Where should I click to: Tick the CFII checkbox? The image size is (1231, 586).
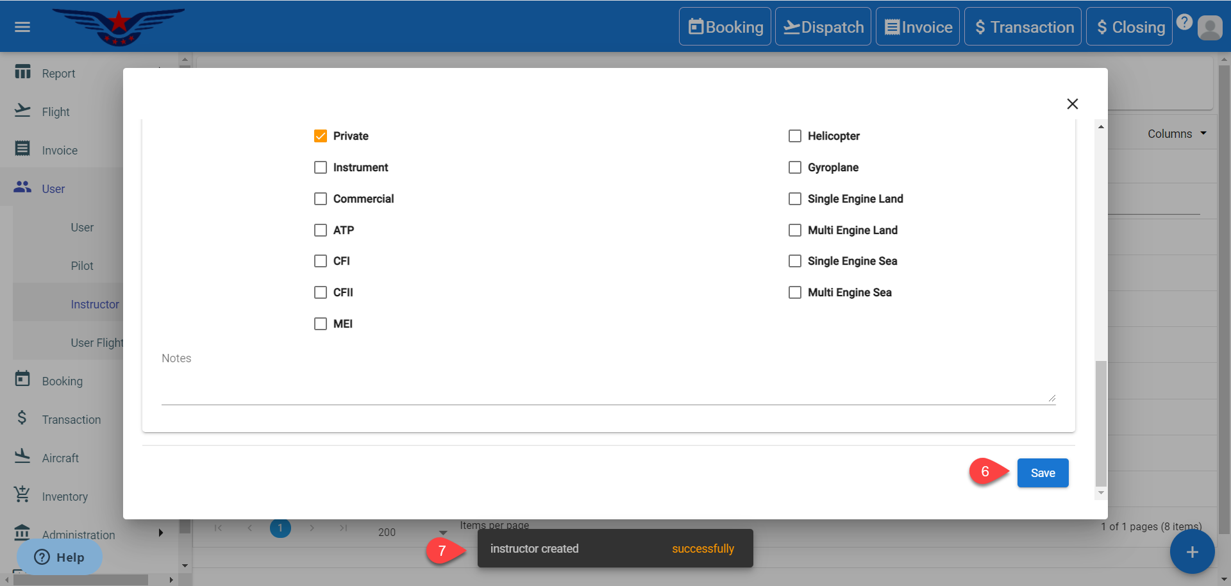coord(321,292)
